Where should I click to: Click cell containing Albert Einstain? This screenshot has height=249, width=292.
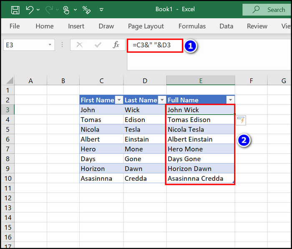coord(200,139)
